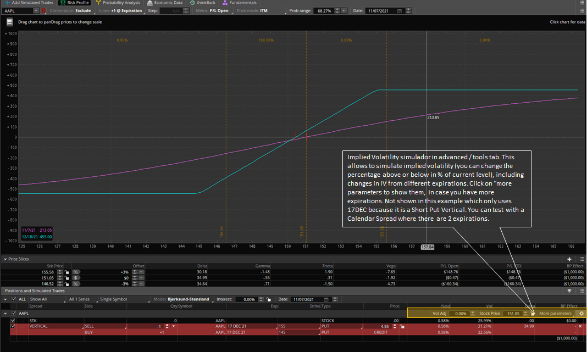Switch to the thinkBack tab
Viewport: 587px width, 352px height.
[x=203, y=3]
